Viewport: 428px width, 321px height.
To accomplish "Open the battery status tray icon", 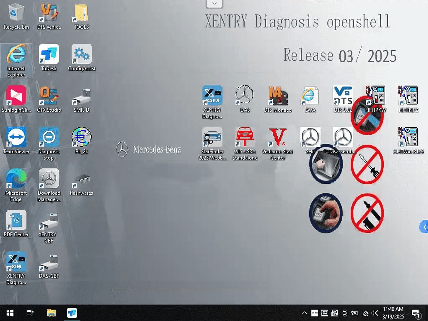I will pyautogui.click(x=355, y=313).
